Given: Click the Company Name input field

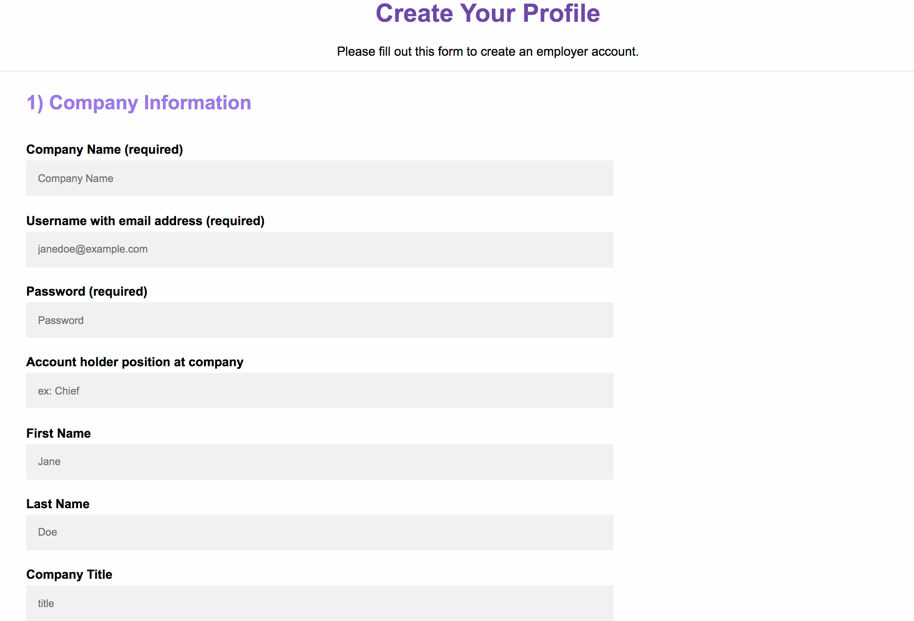Looking at the screenshot, I should pyautogui.click(x=319, y=178).
